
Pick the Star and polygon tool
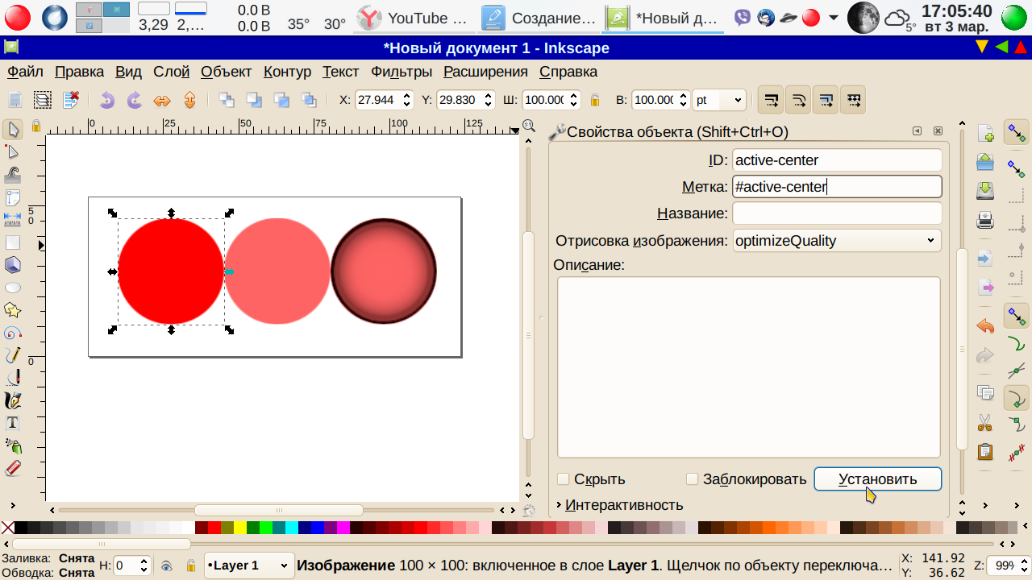(12, 310)
